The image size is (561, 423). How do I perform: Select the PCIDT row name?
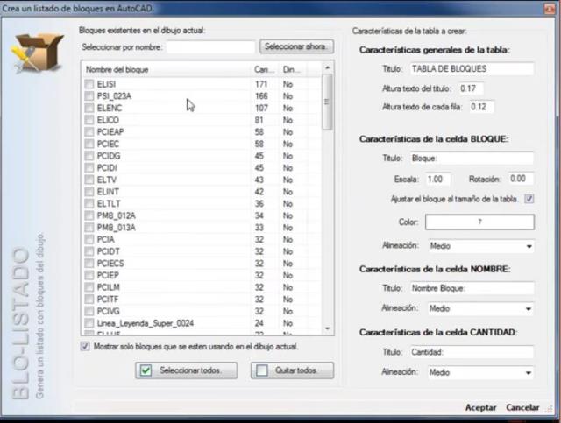(x=108, y=251)
